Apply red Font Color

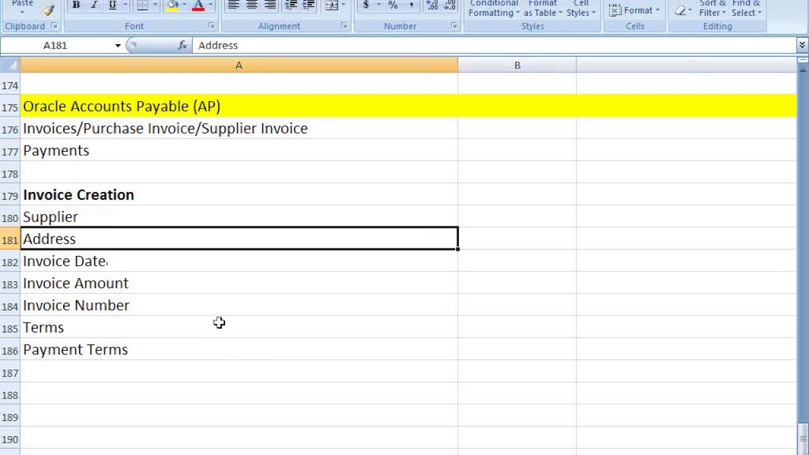pyautogui.click(x=198, y=6)
